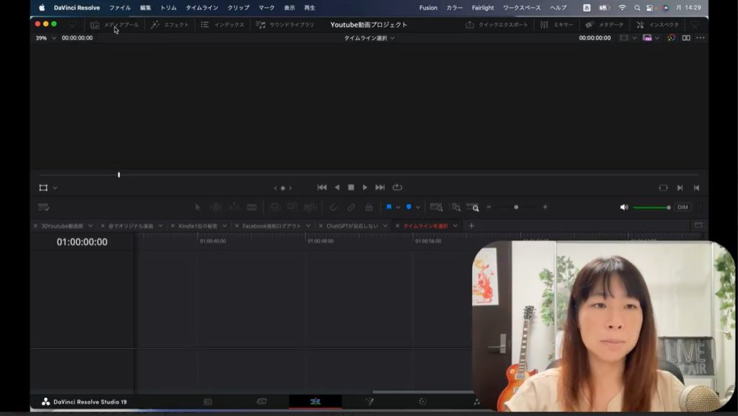Click the loop playback icon
Screen dimensions: 738x416
[397, 187]
